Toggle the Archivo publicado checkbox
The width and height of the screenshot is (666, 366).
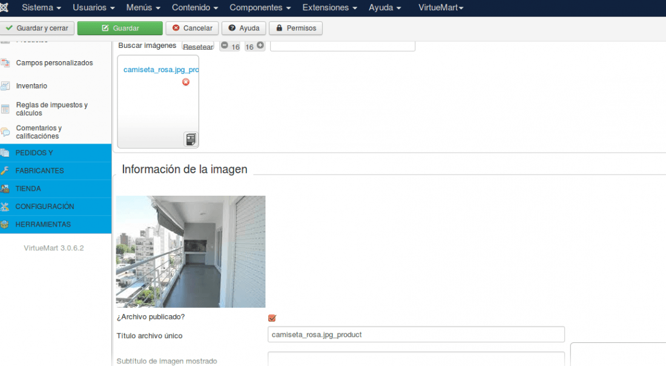pos(272,318)
